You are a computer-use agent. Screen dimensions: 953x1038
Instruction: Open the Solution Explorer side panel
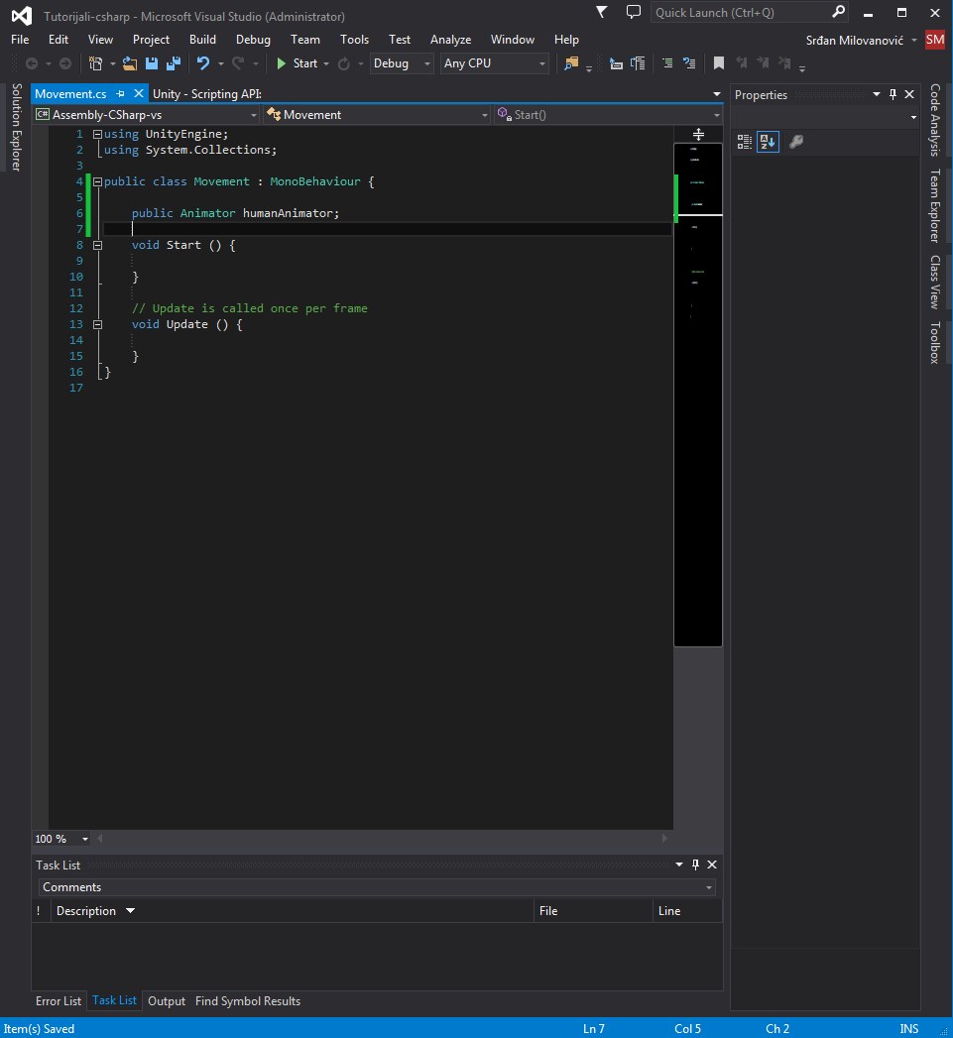point(16,127)
